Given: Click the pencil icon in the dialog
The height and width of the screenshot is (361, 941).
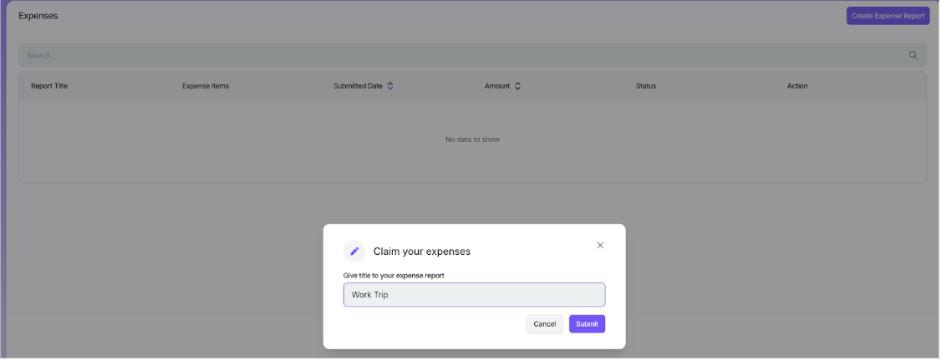Looking at the screenshot, I should [354, 252].
